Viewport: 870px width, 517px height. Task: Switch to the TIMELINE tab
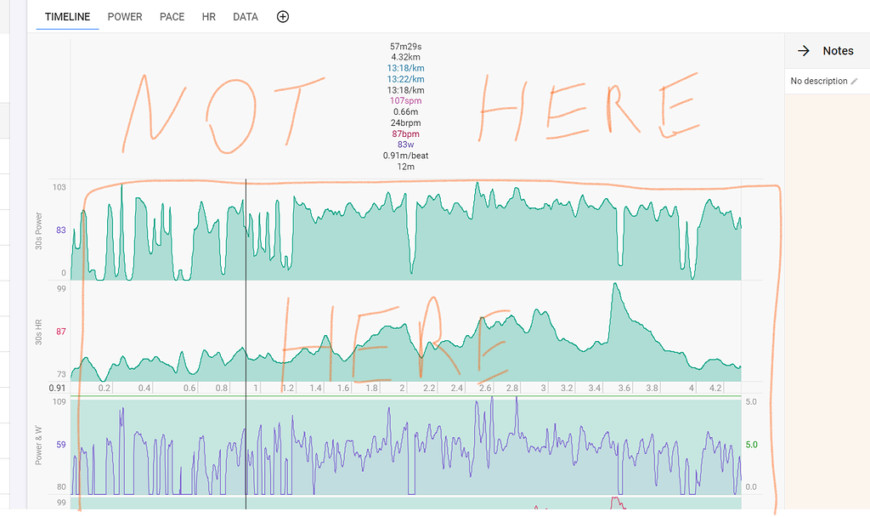pyautogui.click(x=67, y=17)
